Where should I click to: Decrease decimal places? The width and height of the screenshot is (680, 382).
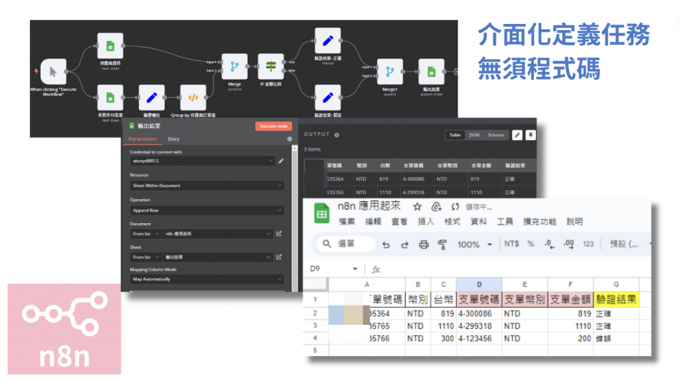click(x=549, y=244)
